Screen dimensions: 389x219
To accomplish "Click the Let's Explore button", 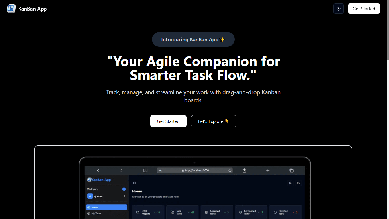I will coord(213,121).
